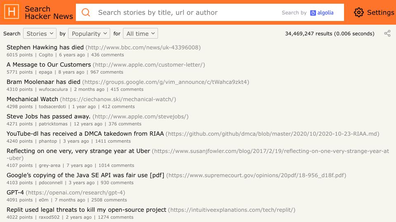This screenshot has height=222, width=396.
Task: Open story GPT-4
Action: pyautogui.click(x=15, y=192)
